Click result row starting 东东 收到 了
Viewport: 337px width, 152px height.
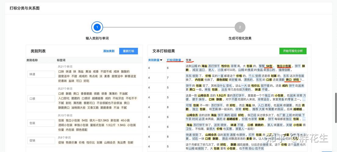tap(227, 78)
